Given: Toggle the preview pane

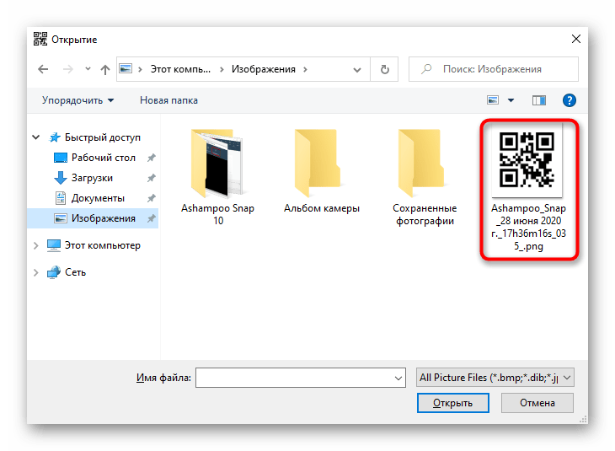Looking at the screenshot, I should coord(539,100).
